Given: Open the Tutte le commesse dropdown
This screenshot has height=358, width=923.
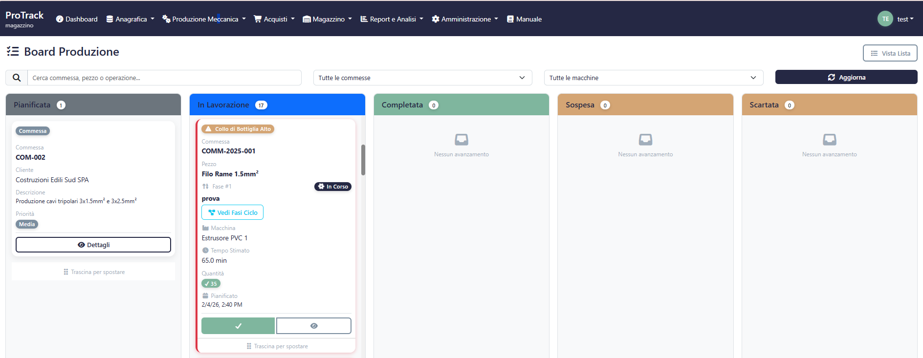Looking at the screenshot, I should coord(422,78).
